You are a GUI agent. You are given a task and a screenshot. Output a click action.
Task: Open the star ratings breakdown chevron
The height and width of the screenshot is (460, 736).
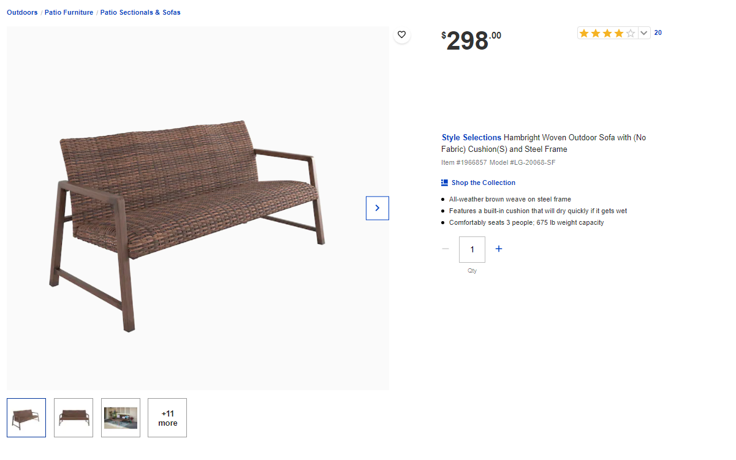[642, 32]
